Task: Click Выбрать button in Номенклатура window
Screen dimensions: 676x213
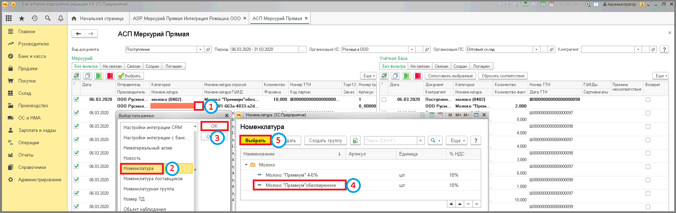Action: click(x=255, y=140)
